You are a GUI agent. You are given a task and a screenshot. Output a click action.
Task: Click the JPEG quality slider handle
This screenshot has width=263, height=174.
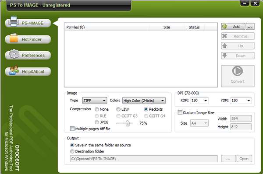[x=128, y=123]
